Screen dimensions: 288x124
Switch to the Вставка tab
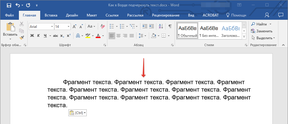point(51,15)
